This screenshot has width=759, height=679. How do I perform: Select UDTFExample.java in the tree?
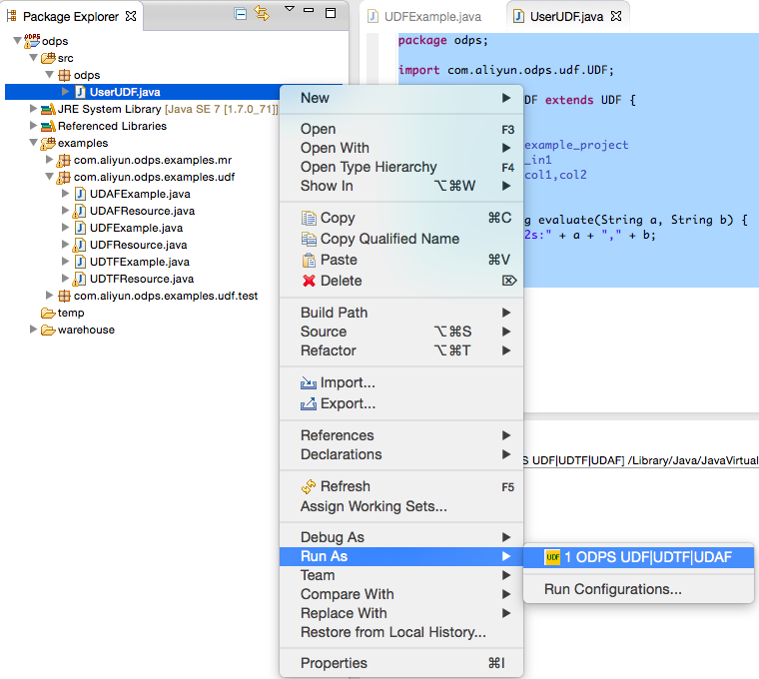tap(140, 262)
